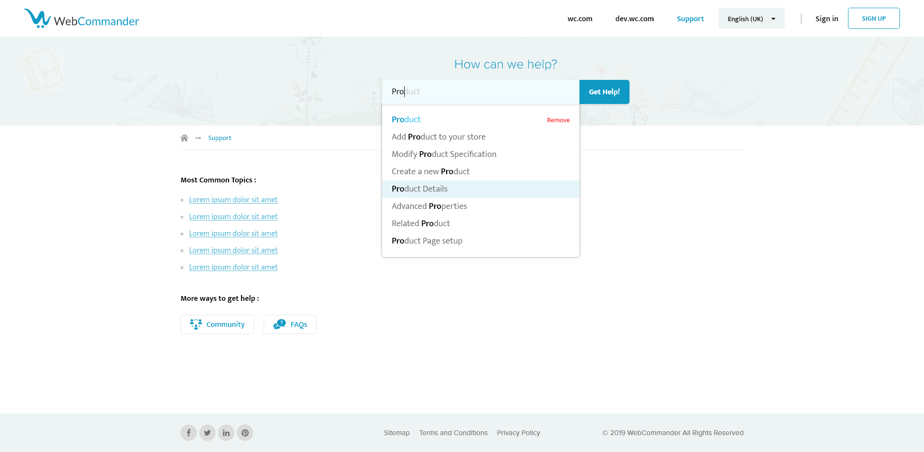Screen dimensions: 924x452
Task: Click into the help search field
Action: coord(481,92)
